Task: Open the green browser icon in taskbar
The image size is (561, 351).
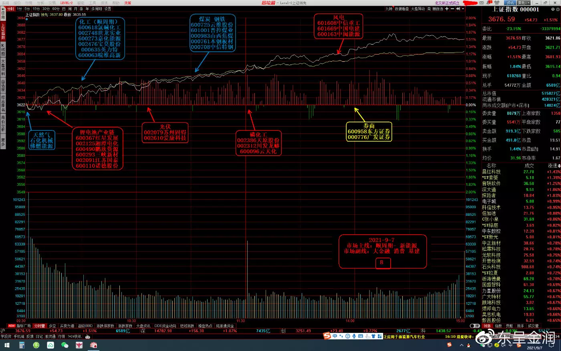Action: click(36, 345)
